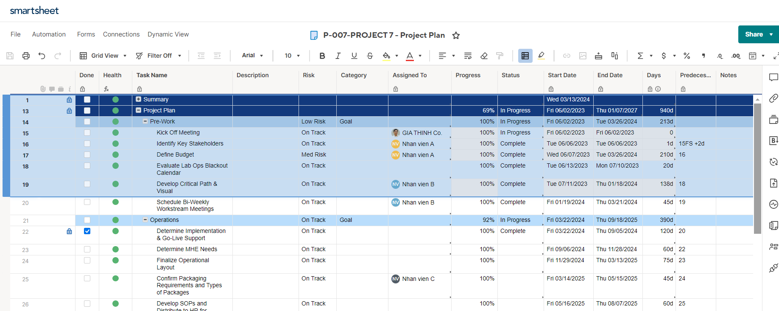779x311 pixels.
Task: Click green Health dot for Kick Off Meeting
Action: click(115, 132)
